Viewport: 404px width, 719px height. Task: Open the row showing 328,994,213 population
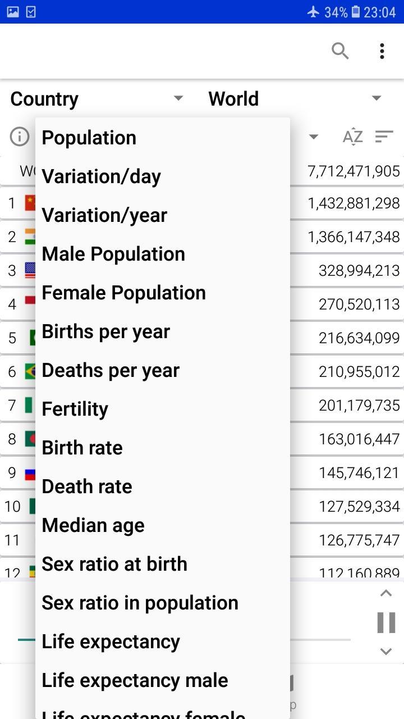point(202,270)
